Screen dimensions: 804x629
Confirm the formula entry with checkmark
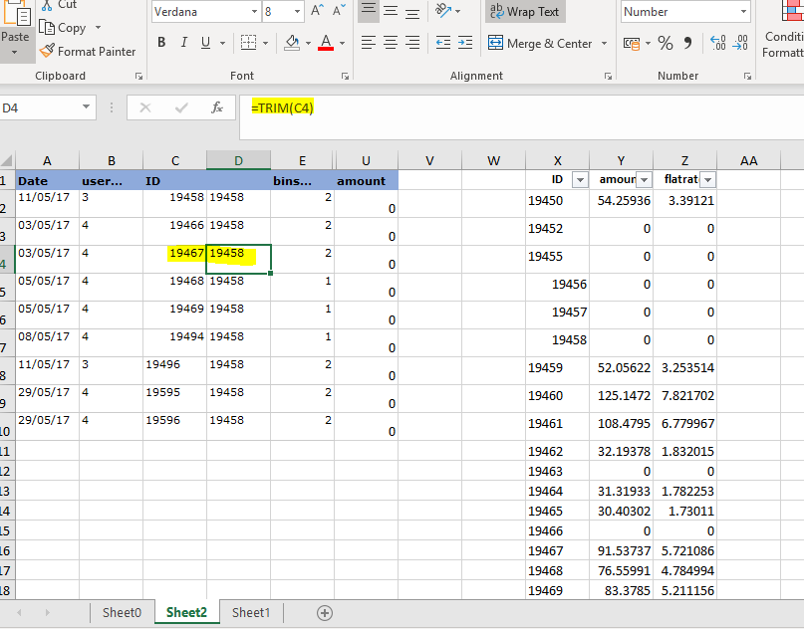[x=181, y=107]
